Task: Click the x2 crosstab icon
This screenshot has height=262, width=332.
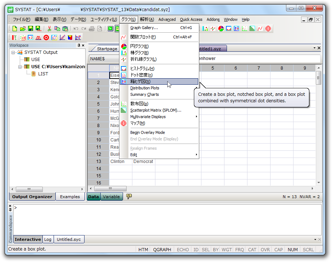Action: 23,38
